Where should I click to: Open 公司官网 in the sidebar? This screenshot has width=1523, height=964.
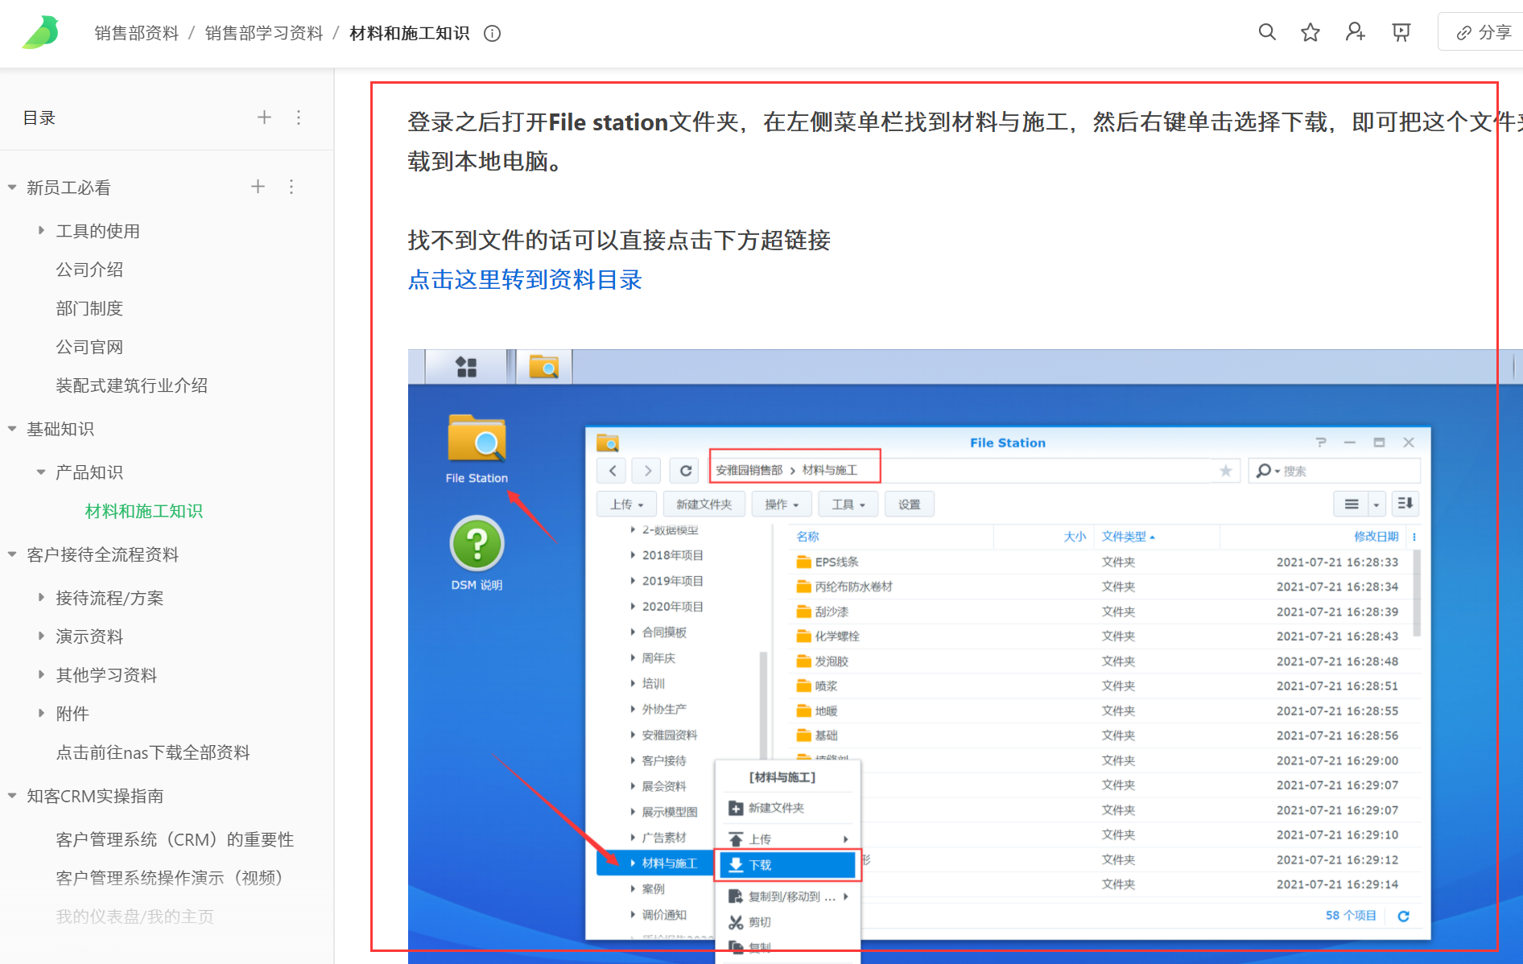(x=89, y=347)
